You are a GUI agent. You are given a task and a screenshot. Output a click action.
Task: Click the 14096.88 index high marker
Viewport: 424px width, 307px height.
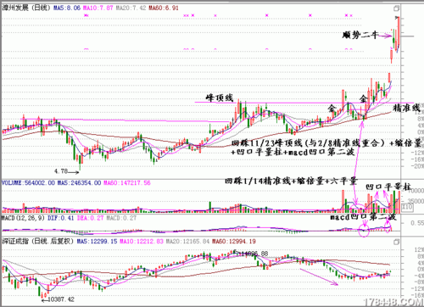254,254
